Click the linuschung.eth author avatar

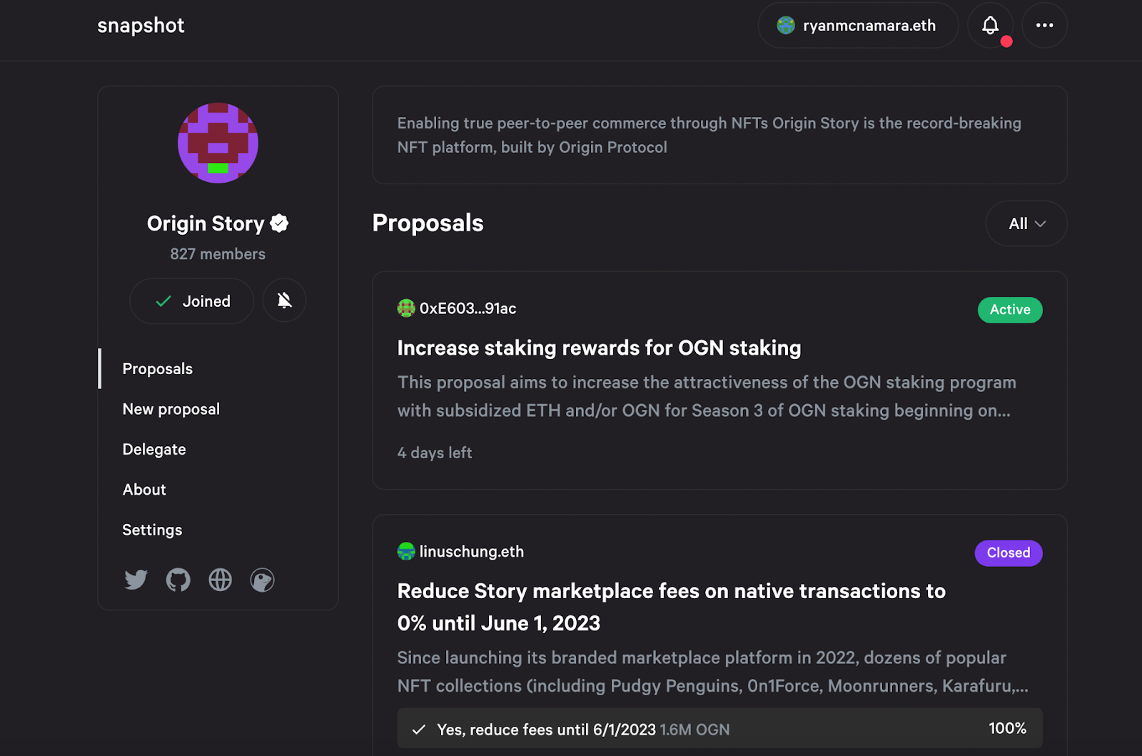coord(406,551)
